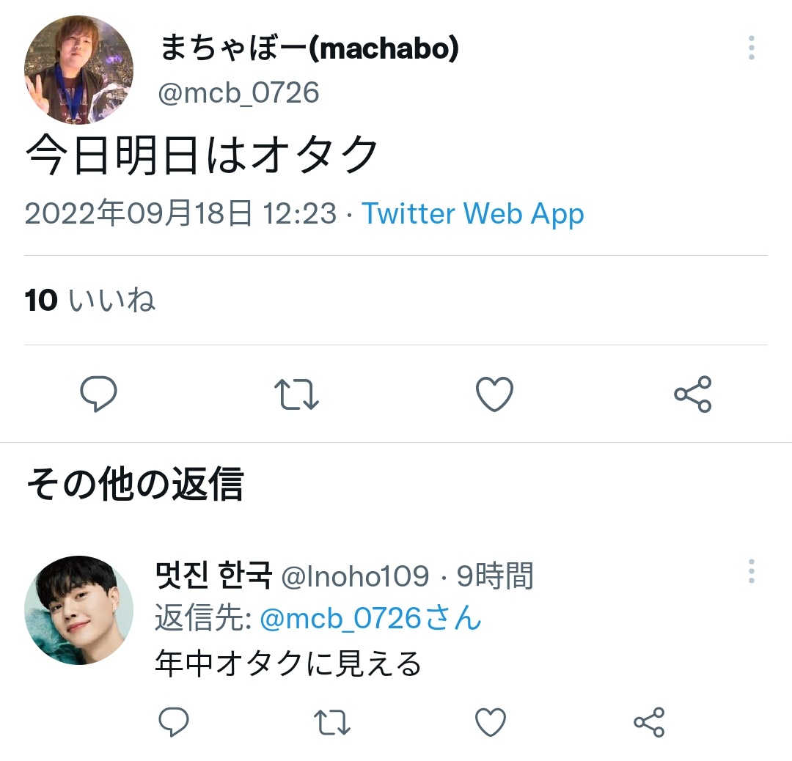Open the profile picture of 멋진 한국

78,610
